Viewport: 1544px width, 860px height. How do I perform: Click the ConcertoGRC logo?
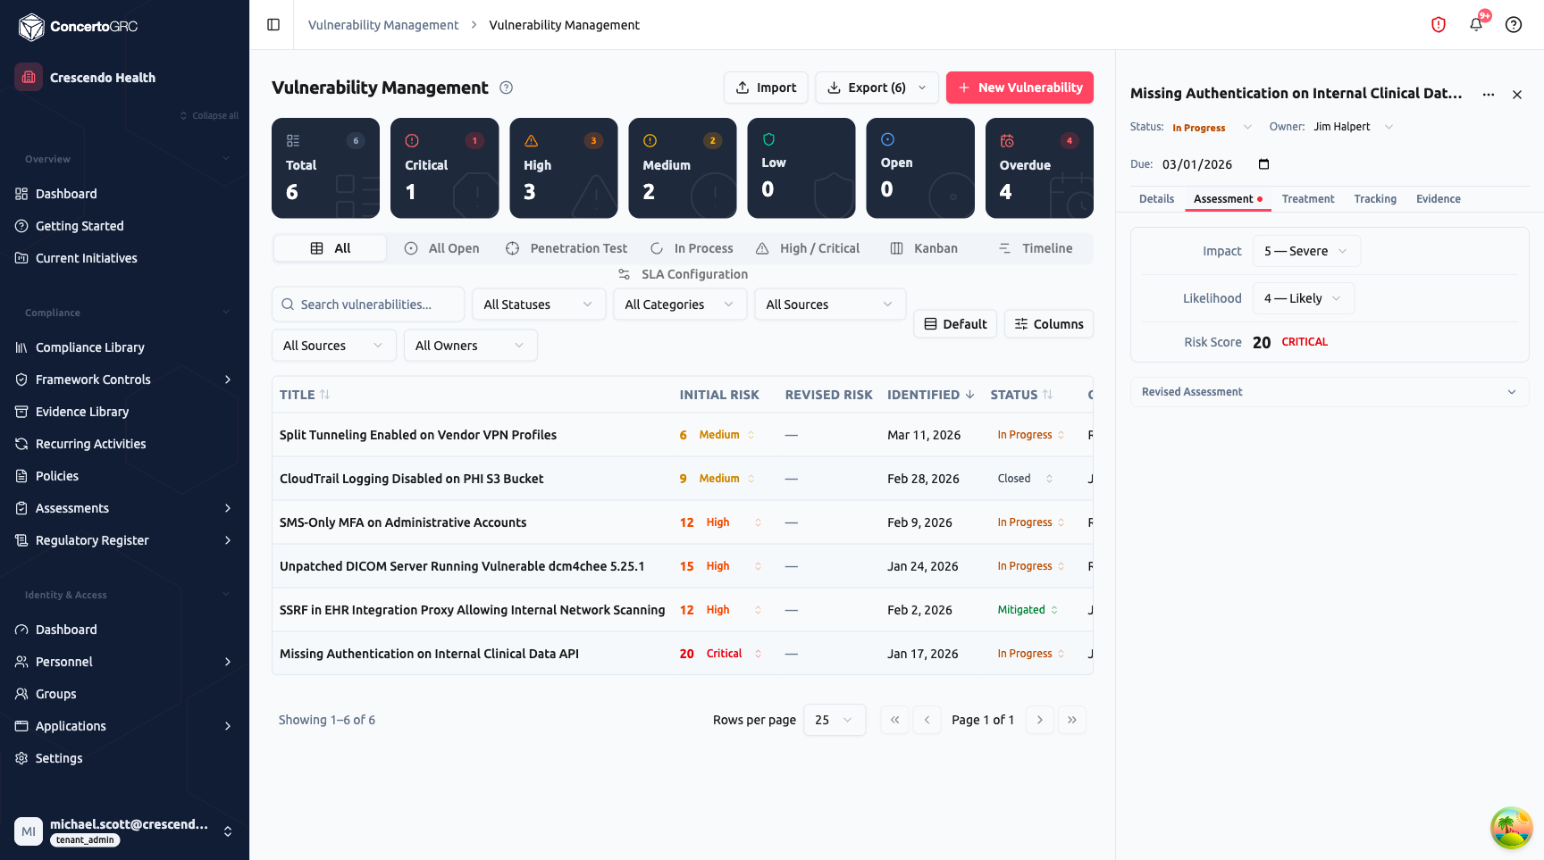coord(79,27)
